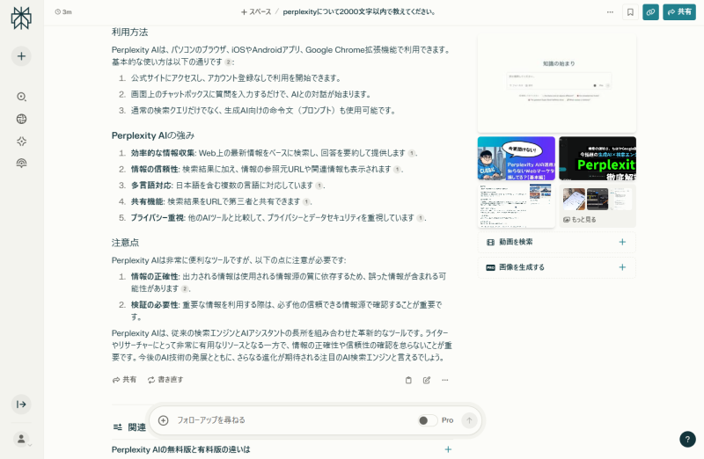
Task: Open the Spaces sparkle icon in sidebar
Action: tap(21, 141)
